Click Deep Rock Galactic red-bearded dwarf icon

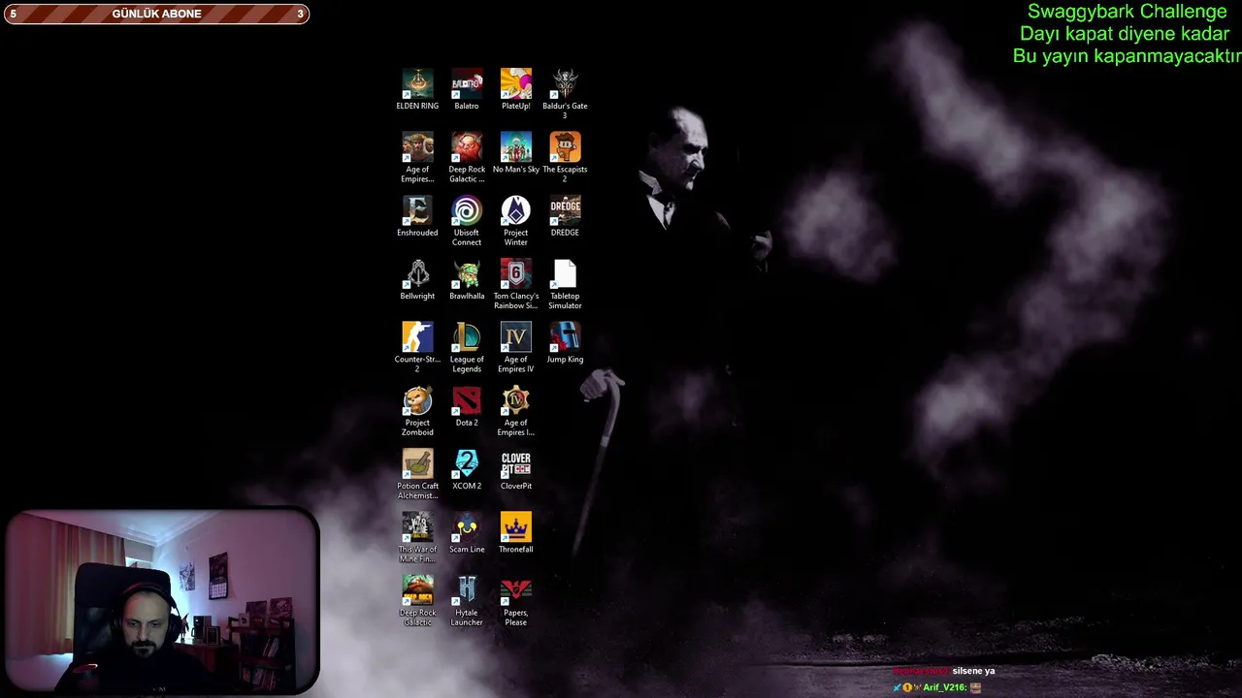click(467, 147)
